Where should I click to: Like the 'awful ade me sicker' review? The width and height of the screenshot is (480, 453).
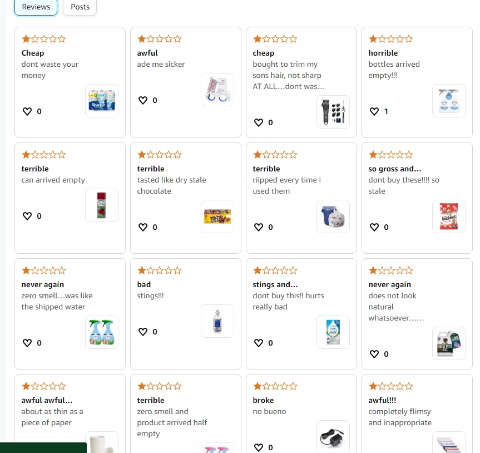pyautogui.click(x=143, y=100)
